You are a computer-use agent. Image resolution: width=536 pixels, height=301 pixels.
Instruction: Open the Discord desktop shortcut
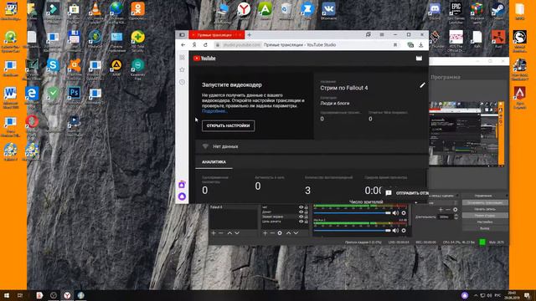(x=435, y=11)
